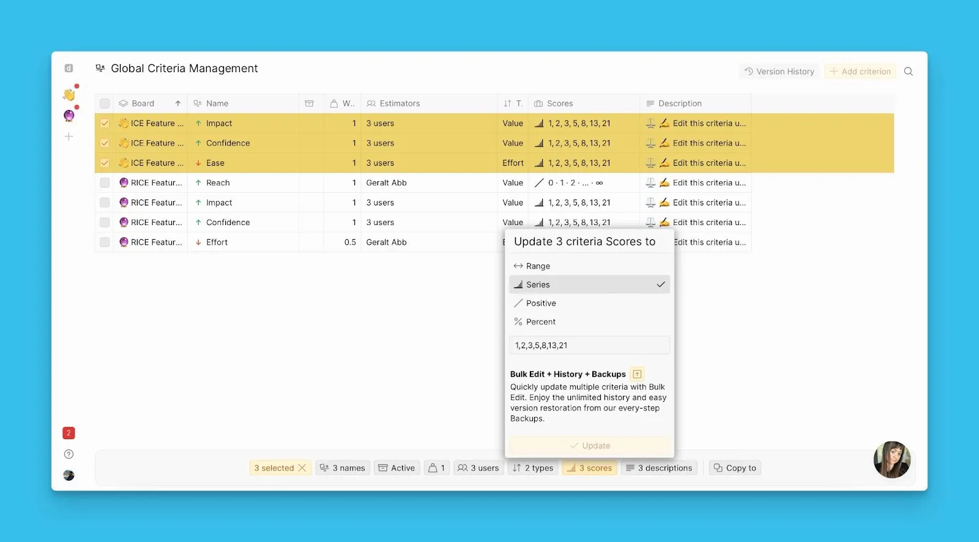This screenshot has height=542, width=979.
Task: Click the search magnifier icon
Action: click(908, 72)
